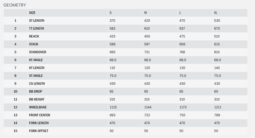Click the ST LENGTH row label
The height and width of the screenshot is (138, 255).
[x=37, y=21]
